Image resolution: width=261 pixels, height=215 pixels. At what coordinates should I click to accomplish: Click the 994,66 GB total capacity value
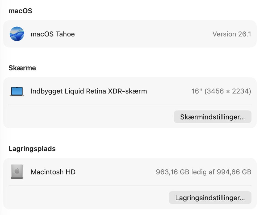234,172
